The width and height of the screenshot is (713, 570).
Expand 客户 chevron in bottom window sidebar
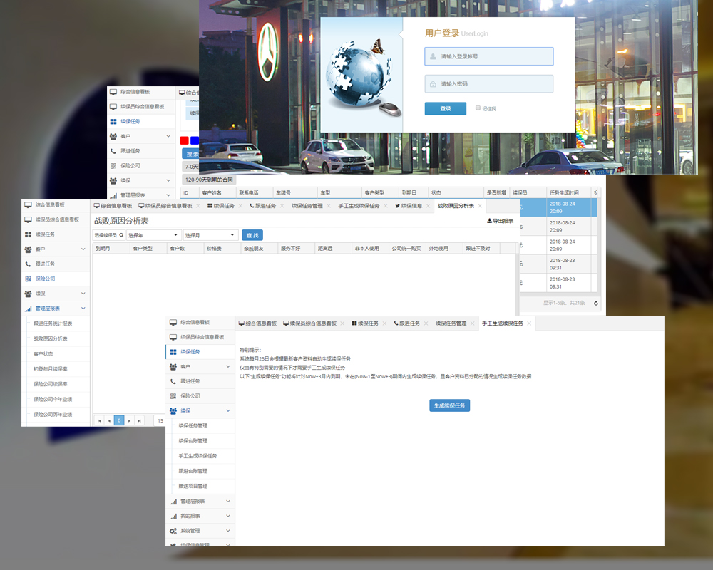pyautogui.click(x=228, y=366)
